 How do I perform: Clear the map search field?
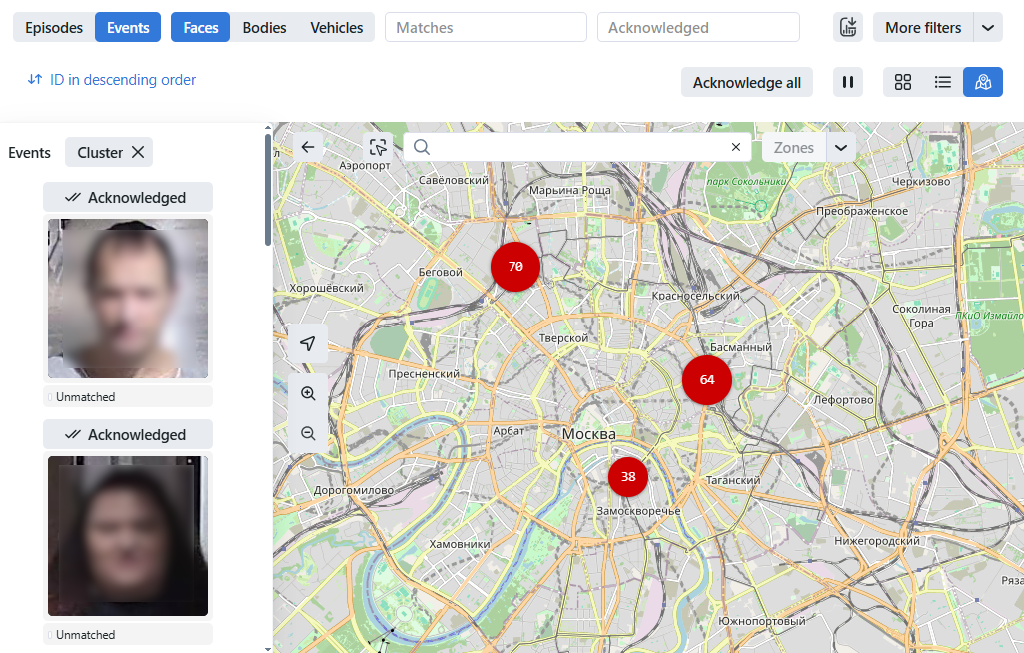[x=736, y=147]
